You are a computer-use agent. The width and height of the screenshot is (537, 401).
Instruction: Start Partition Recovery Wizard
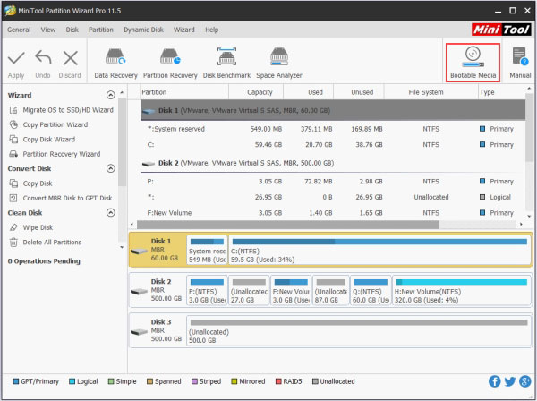55,154
